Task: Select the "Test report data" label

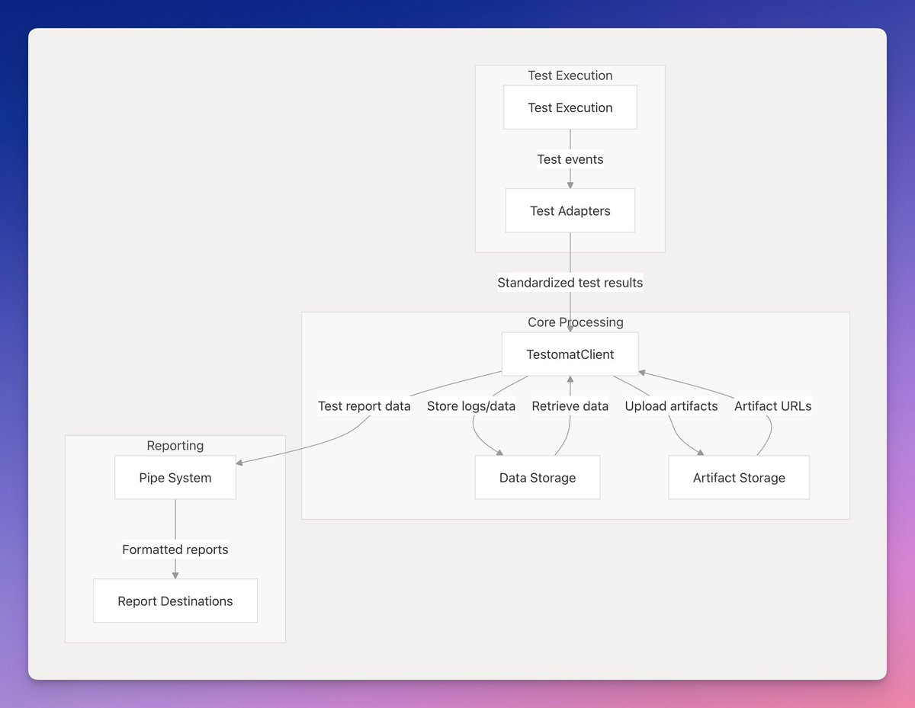Action: (x=364, y=406)
